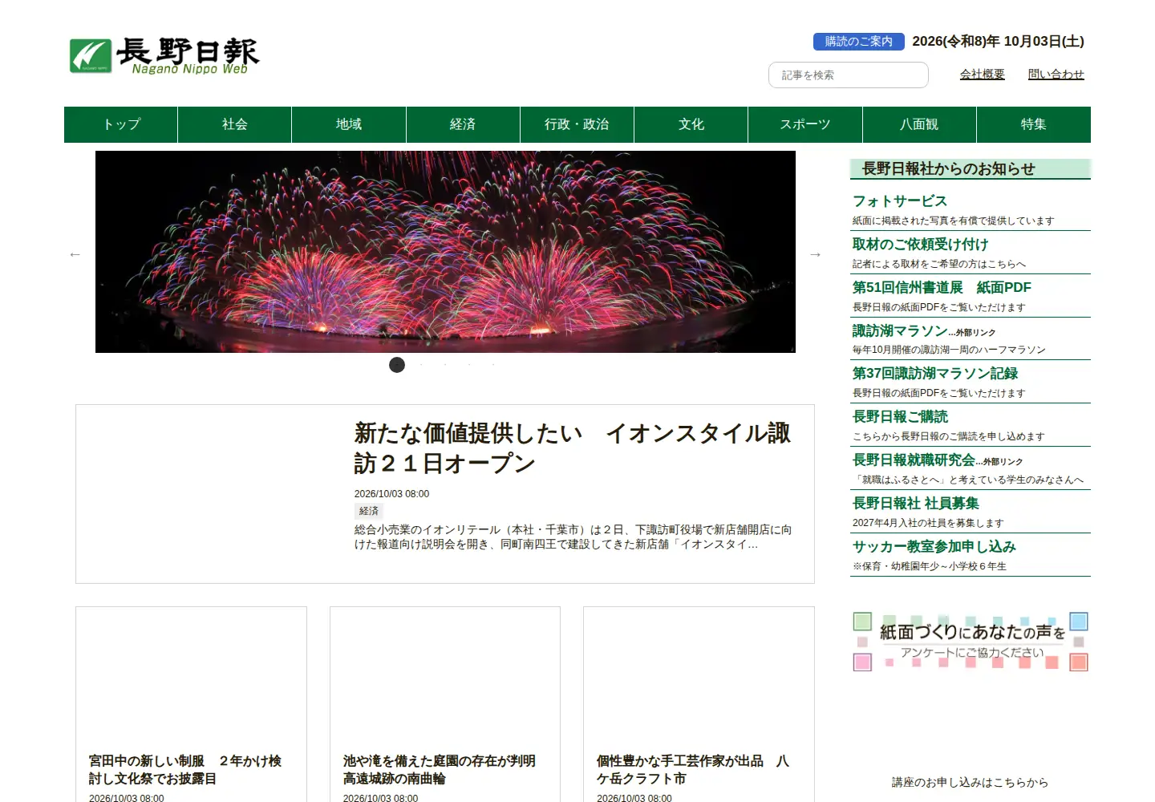Go to the トップ menu item
The image size is (1155, 802).
tap(121, 124)
